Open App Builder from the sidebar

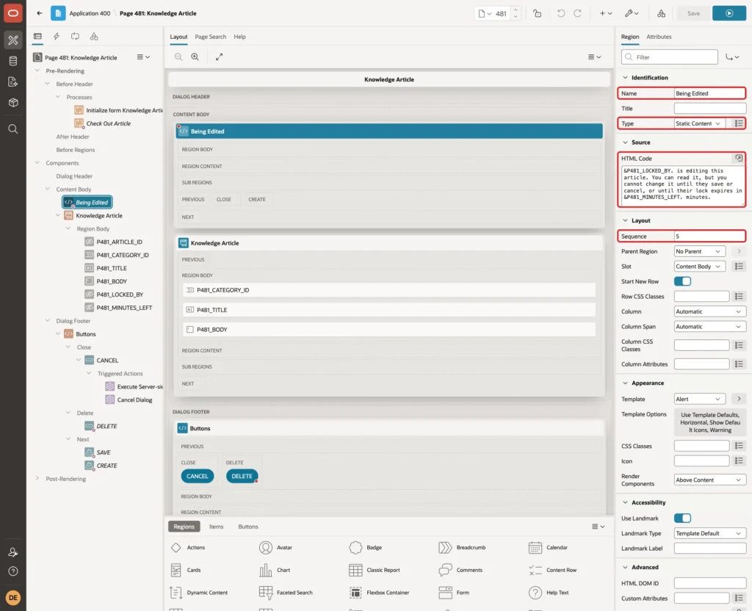tap(13, 40)
